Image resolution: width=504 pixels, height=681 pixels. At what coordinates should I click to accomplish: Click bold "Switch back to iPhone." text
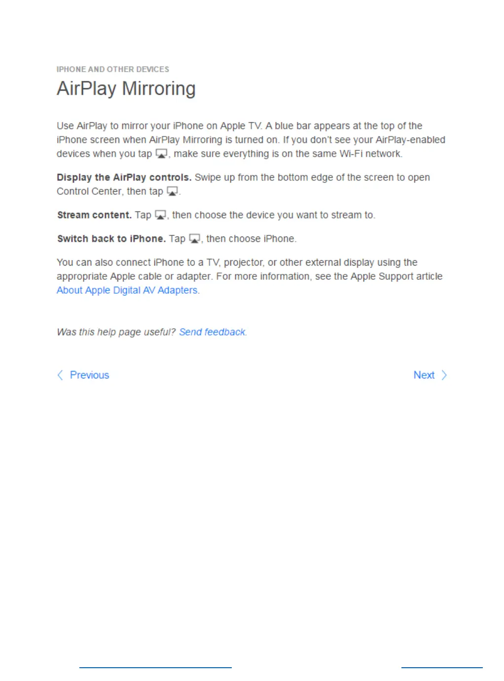(x=111, y=238)
